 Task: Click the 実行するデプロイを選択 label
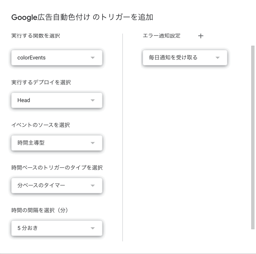point(41,82)
